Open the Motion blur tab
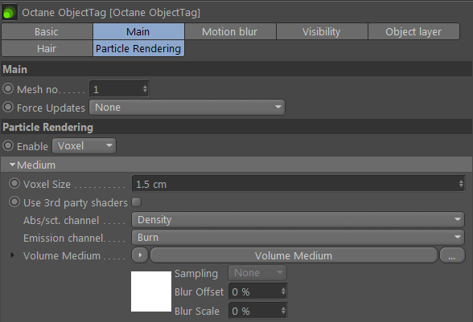The height and width of the screenshot is (322, 473). point(230,31)
